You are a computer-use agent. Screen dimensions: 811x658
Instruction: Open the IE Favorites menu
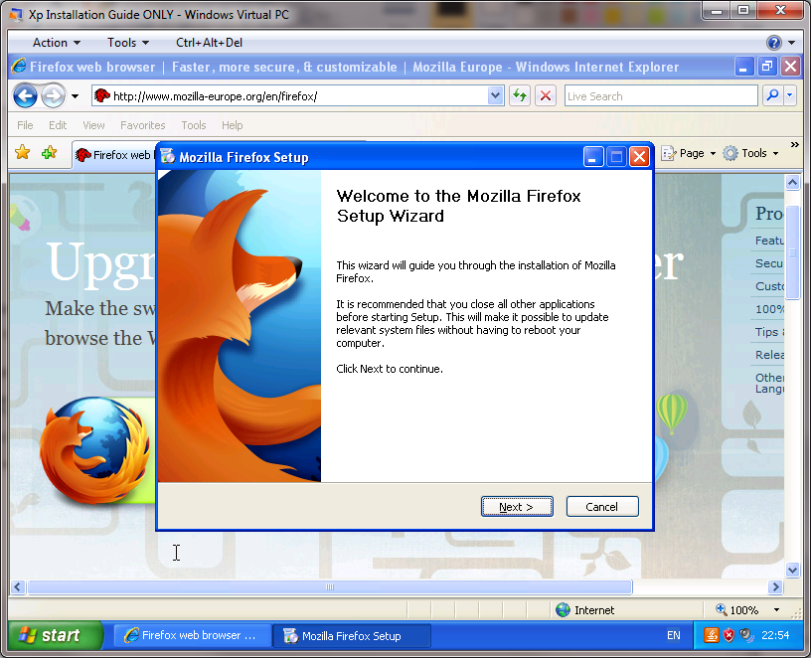[x=143, y=125]
